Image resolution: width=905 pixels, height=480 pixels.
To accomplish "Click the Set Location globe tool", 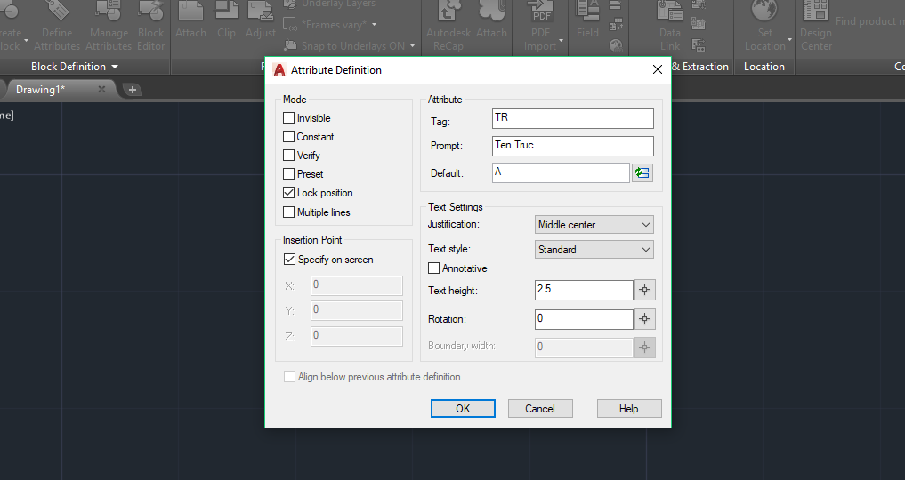I will [764, 27].
